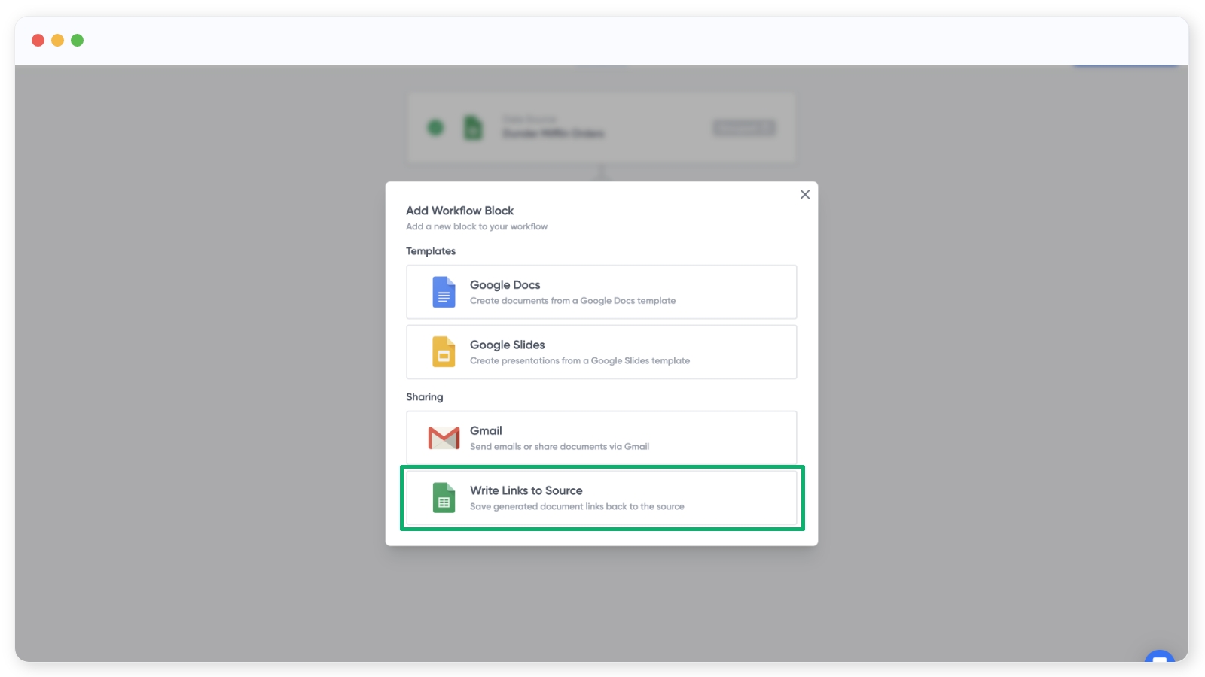Screen dimensions: 1205x677
Task: Click 'Save generated document links back to the source'
Action: pos(577,507)
